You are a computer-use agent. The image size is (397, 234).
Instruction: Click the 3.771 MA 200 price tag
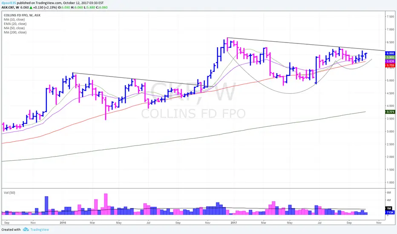coord(390,112)
